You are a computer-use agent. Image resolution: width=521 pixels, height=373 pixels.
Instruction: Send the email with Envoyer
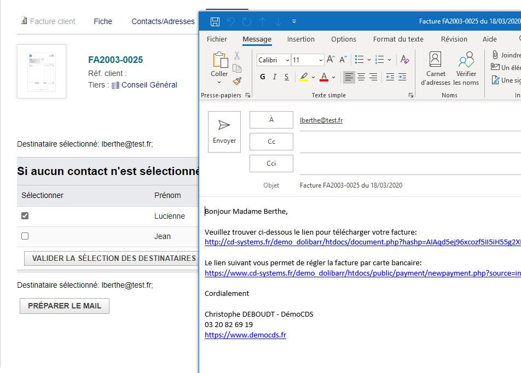[224, 132]
